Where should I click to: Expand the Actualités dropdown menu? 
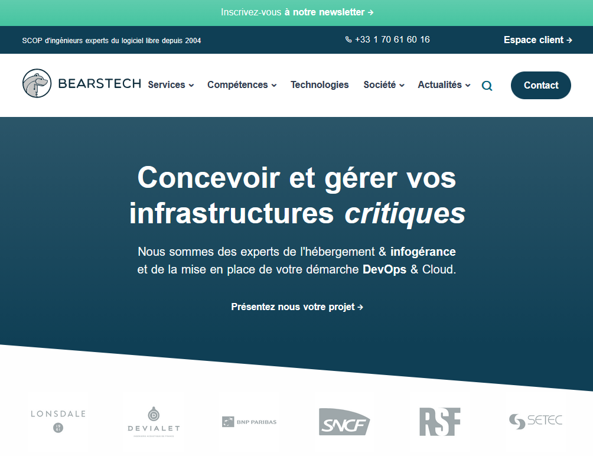click(x=444, y=85)
